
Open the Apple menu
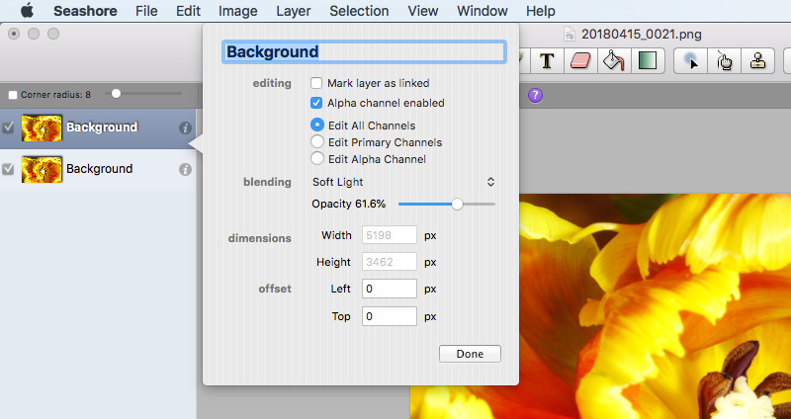point(27,10)
